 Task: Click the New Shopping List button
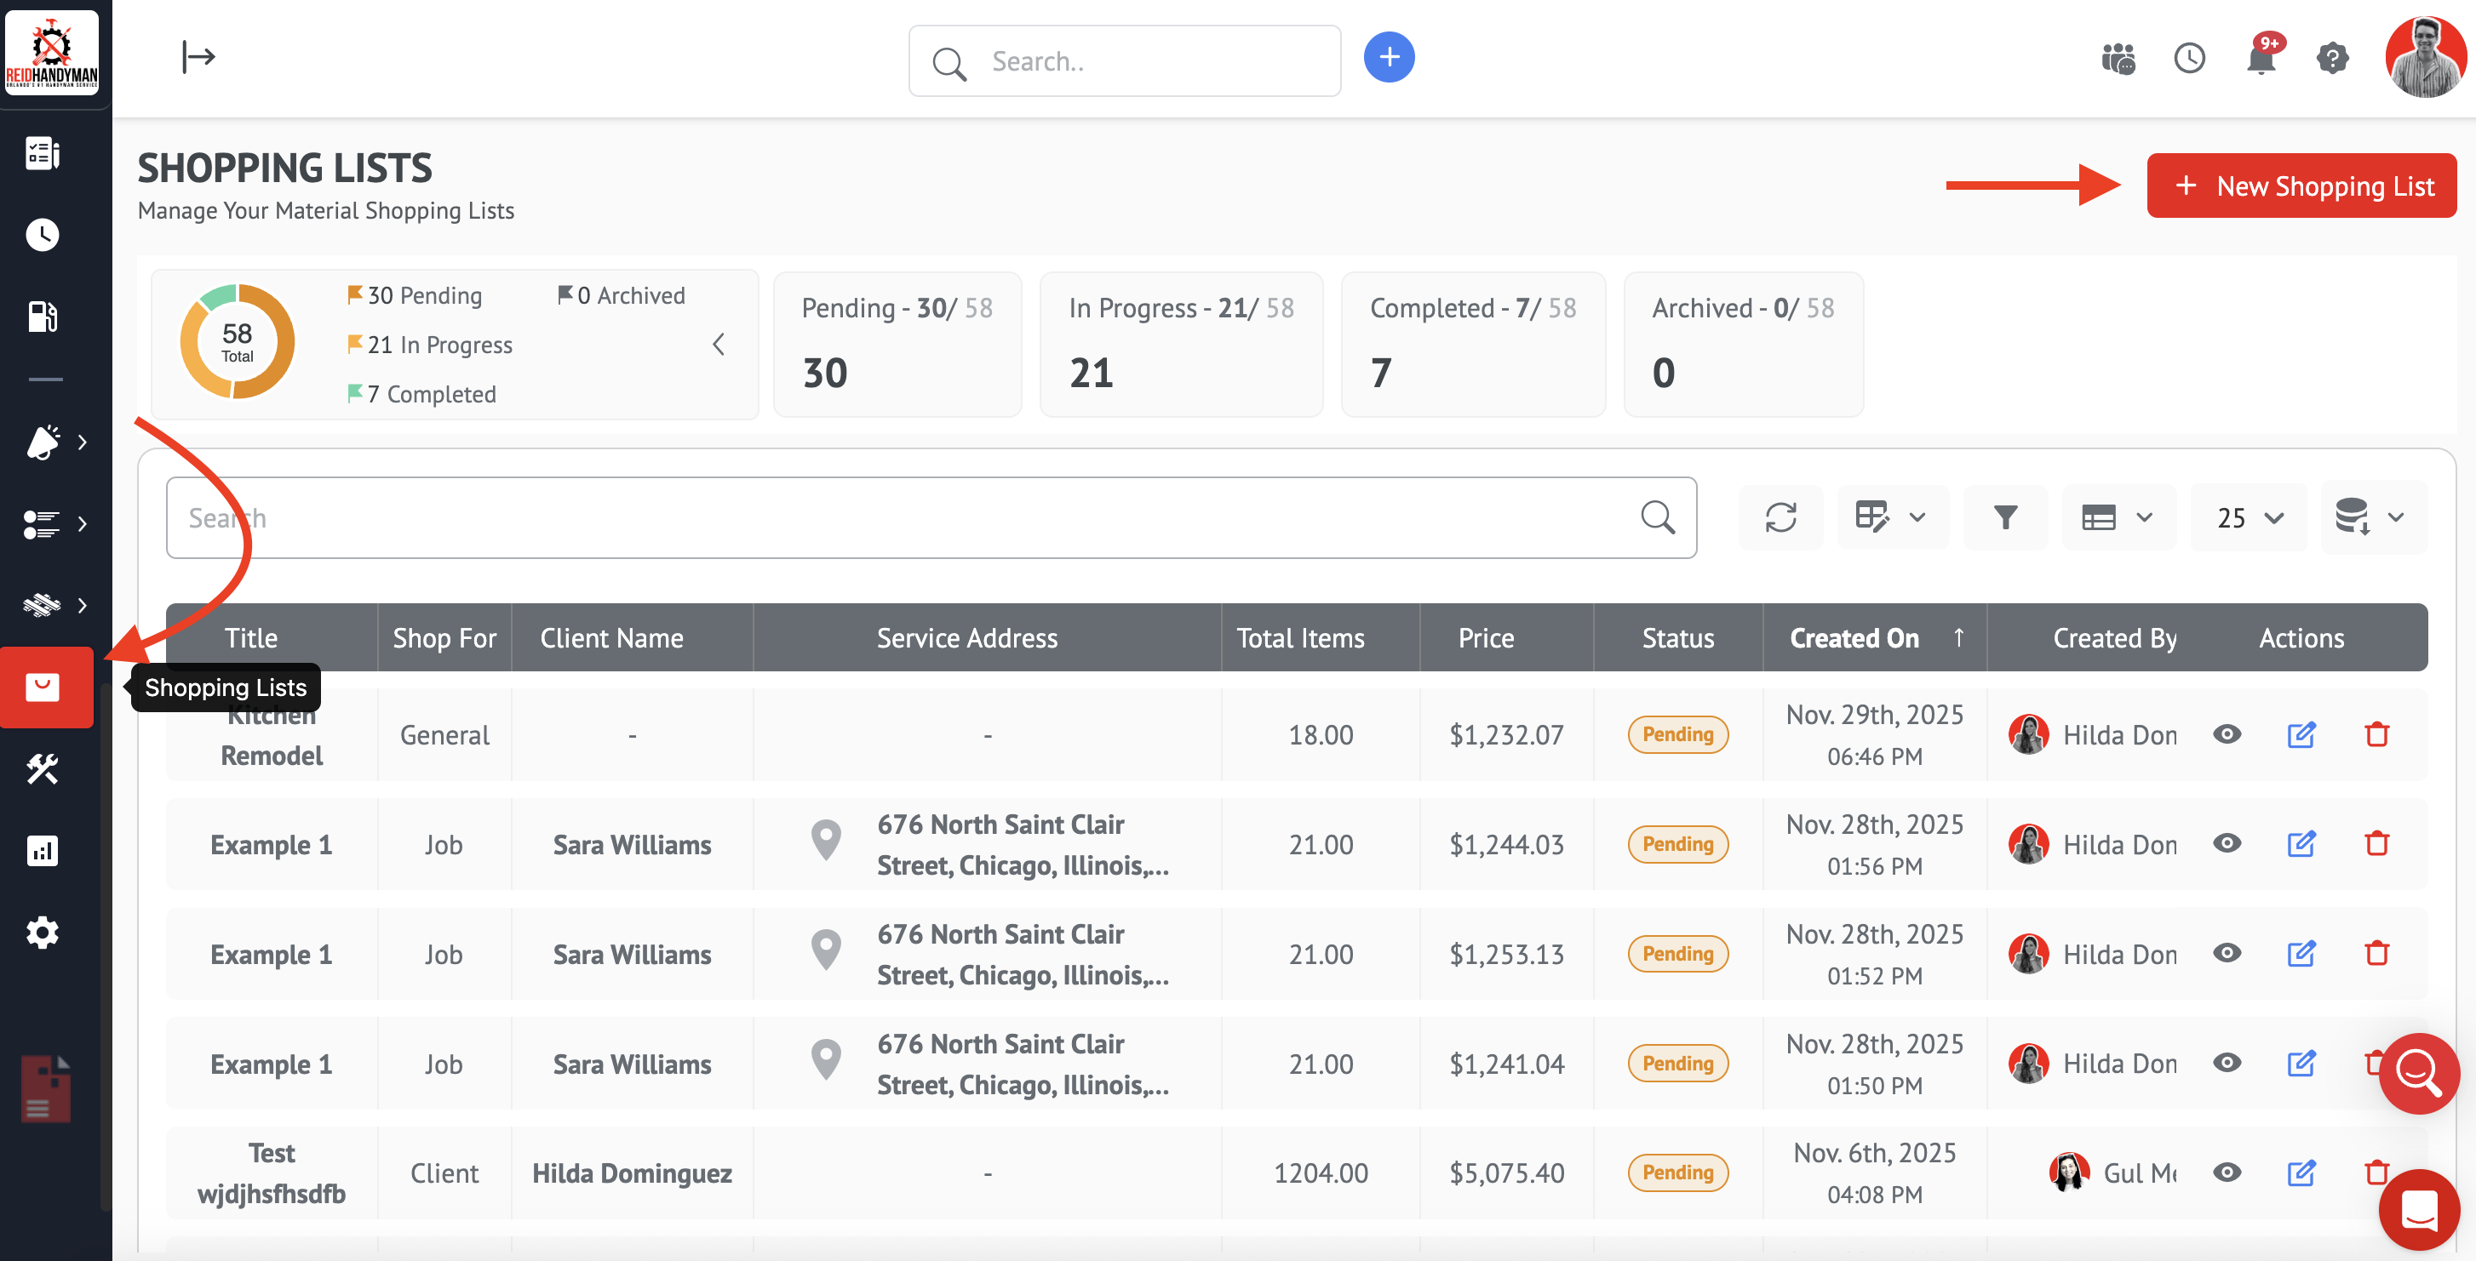click(x=2301, y=185)
